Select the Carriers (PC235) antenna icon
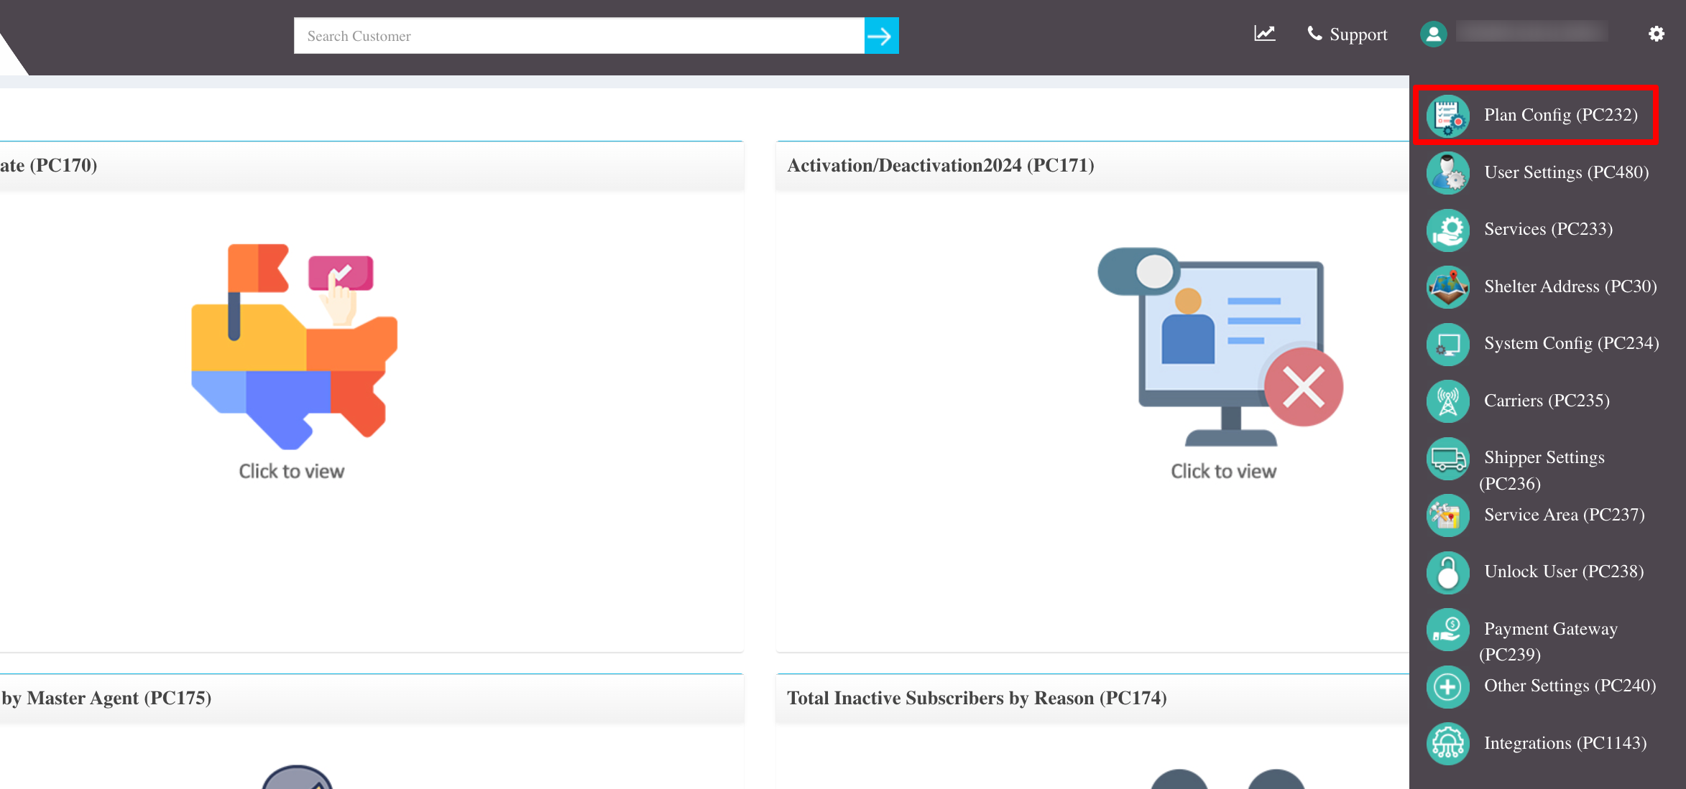The width and height of the screenshot is (1686, 789). coord(1447,401)
